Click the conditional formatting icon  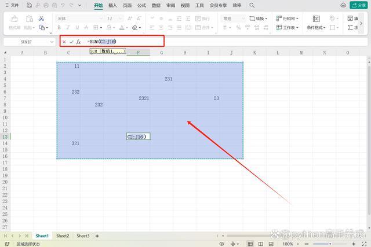(315, 19)
